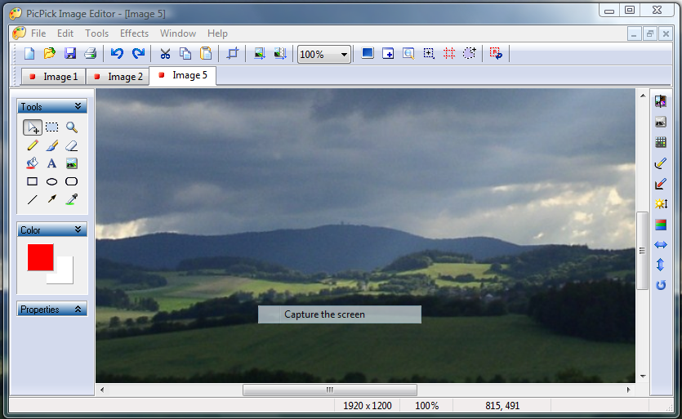Select the Pencil tool

pyautogui.click(x=33, y=145)
